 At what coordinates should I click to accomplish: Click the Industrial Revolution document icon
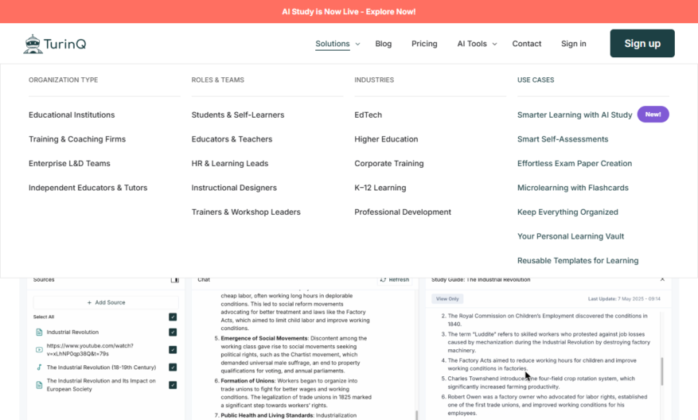click(x=39, y=332)
